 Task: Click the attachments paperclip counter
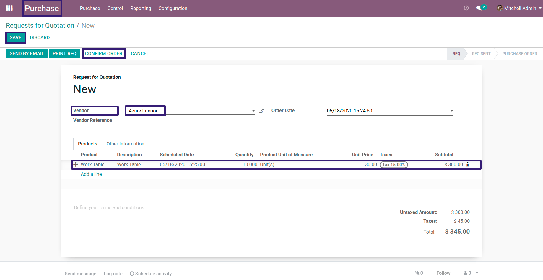pyautogui.click(x=419, y=273)
